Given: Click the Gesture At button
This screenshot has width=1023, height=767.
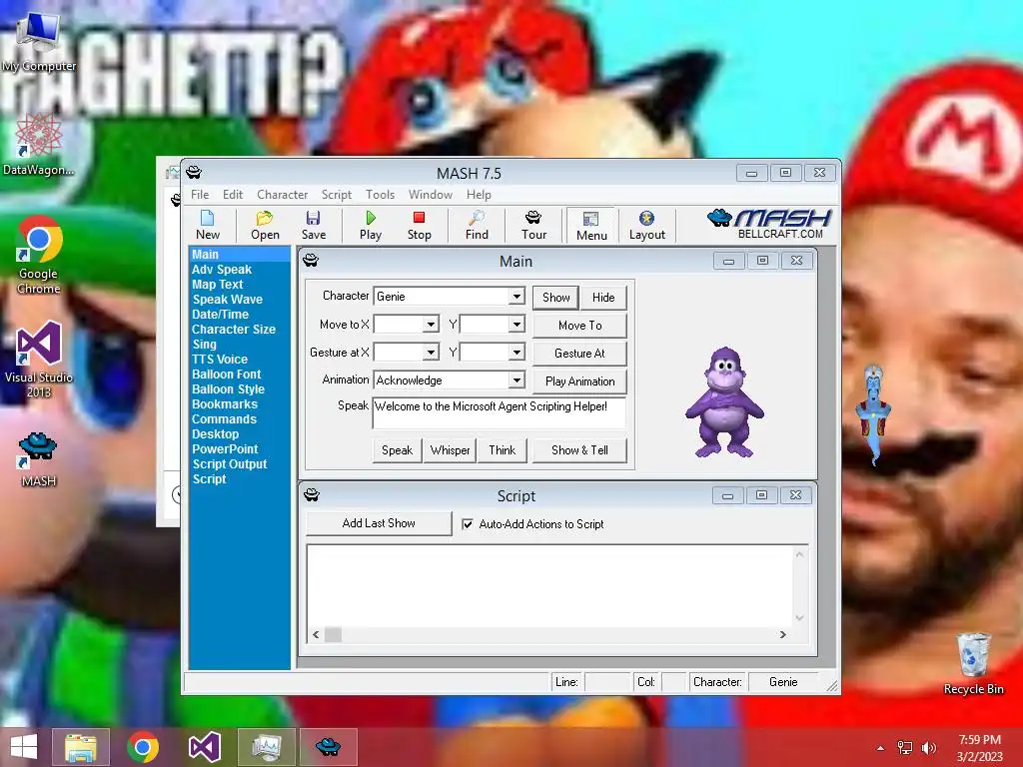Looking at the screenshot, I should coord(579,353).
